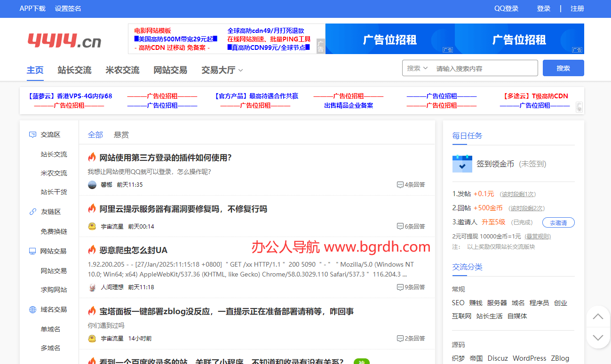Image resolution: width=611 pixels, height=364 pixels.
Task: Click the scroll-to-top chevron button
Action: [x=598, y=316]
